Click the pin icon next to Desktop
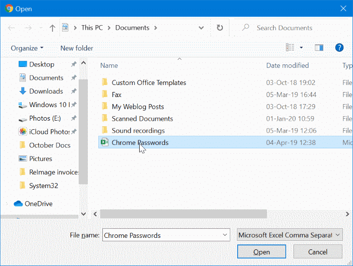Screen dimensions: 353x266 [x=74, y=64]
